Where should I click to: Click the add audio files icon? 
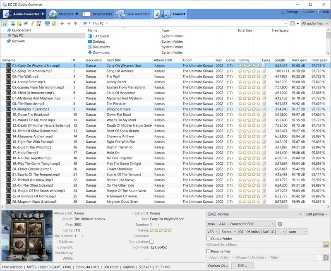(x=13, y=24)
